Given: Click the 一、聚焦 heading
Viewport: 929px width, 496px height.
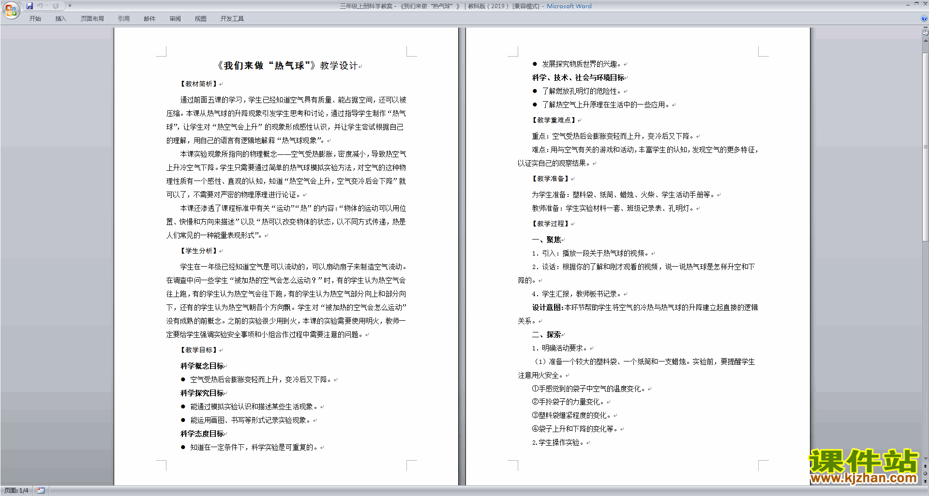Looking at the screenshot, I should coord(547,240).
